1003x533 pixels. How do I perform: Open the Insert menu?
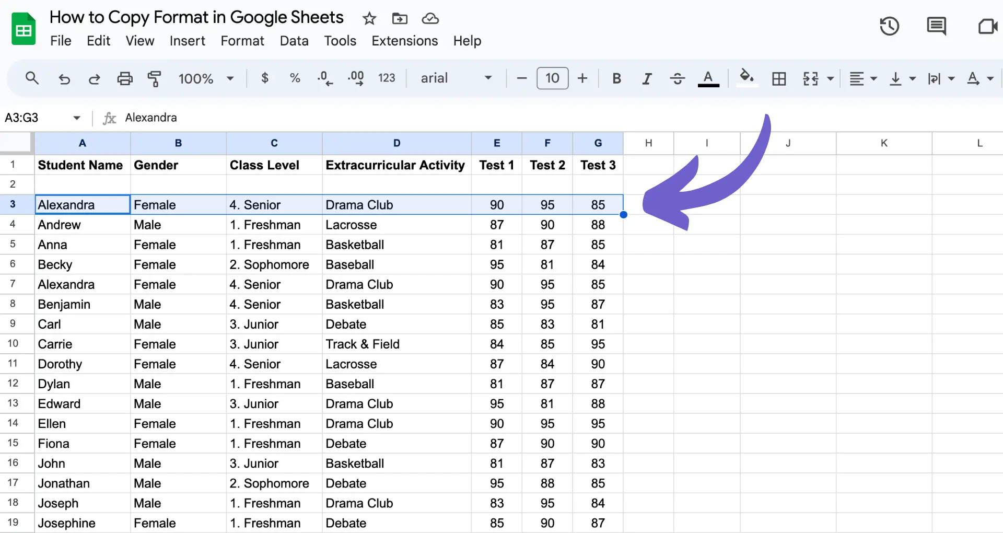point(187,41)
